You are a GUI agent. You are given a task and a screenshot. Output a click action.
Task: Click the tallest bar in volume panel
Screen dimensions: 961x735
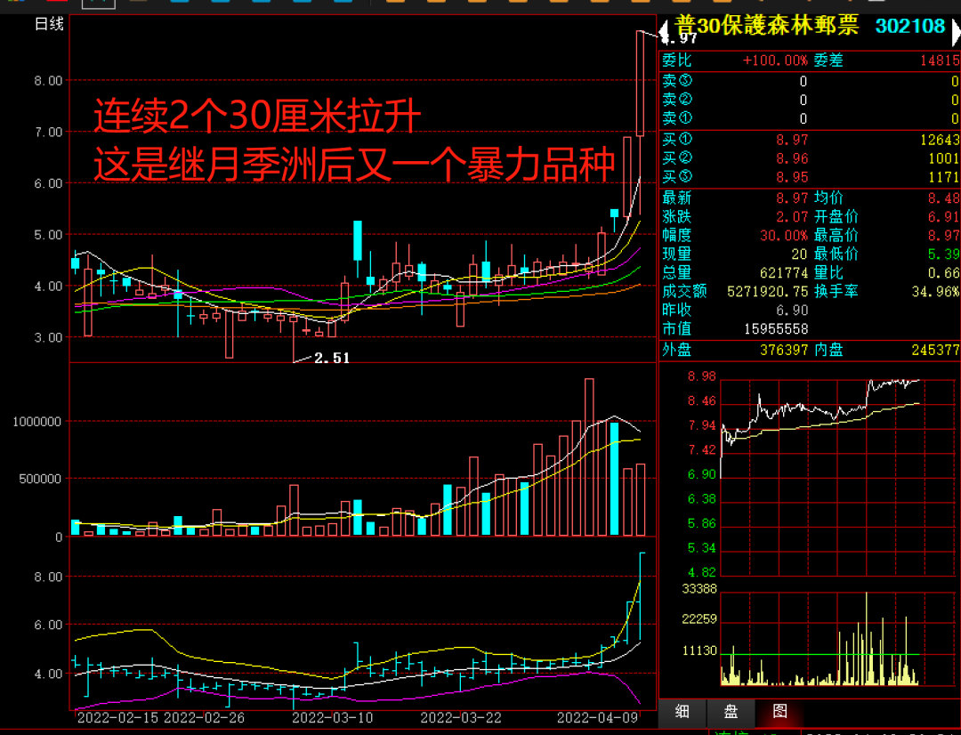point(589,457)
